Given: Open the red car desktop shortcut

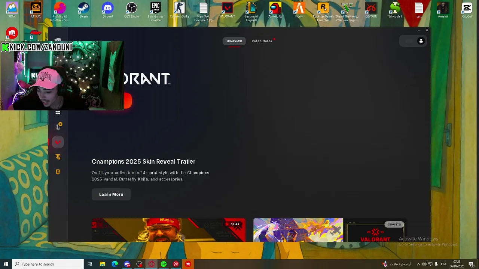Looking at the screenshot, I should 36,34.
